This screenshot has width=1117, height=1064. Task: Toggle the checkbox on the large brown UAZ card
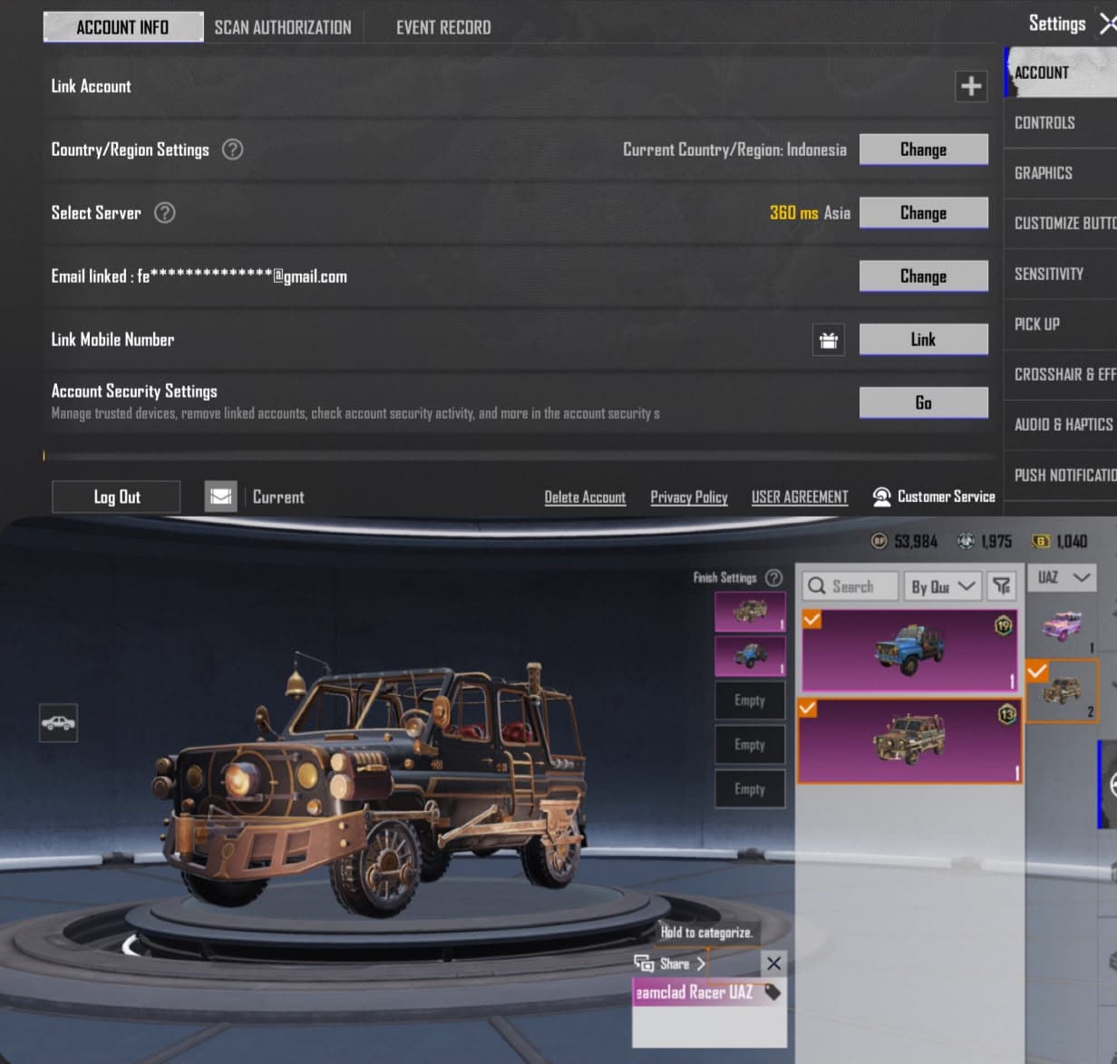pos(807,708)
